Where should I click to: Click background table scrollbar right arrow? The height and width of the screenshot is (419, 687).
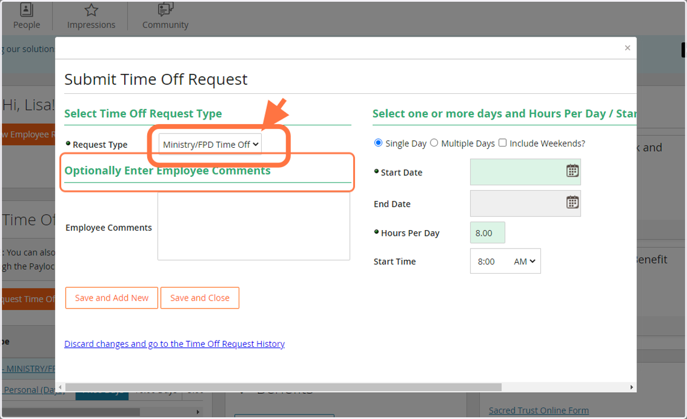coord(198,412)
